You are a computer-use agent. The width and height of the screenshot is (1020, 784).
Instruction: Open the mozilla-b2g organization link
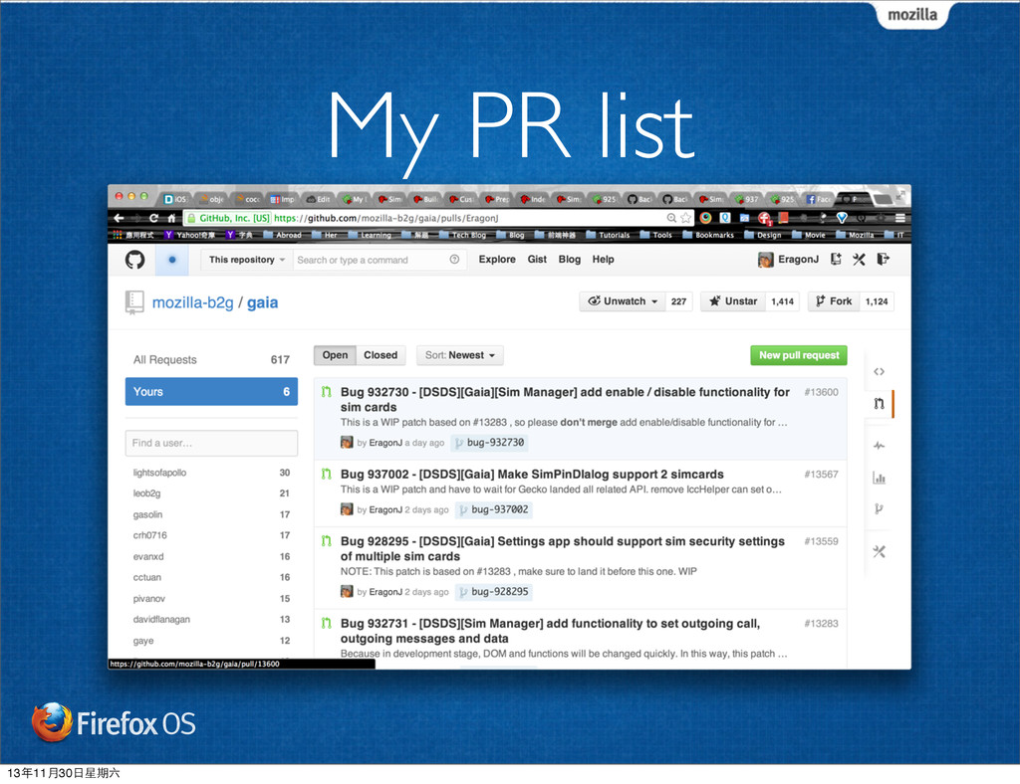[192, 302]
